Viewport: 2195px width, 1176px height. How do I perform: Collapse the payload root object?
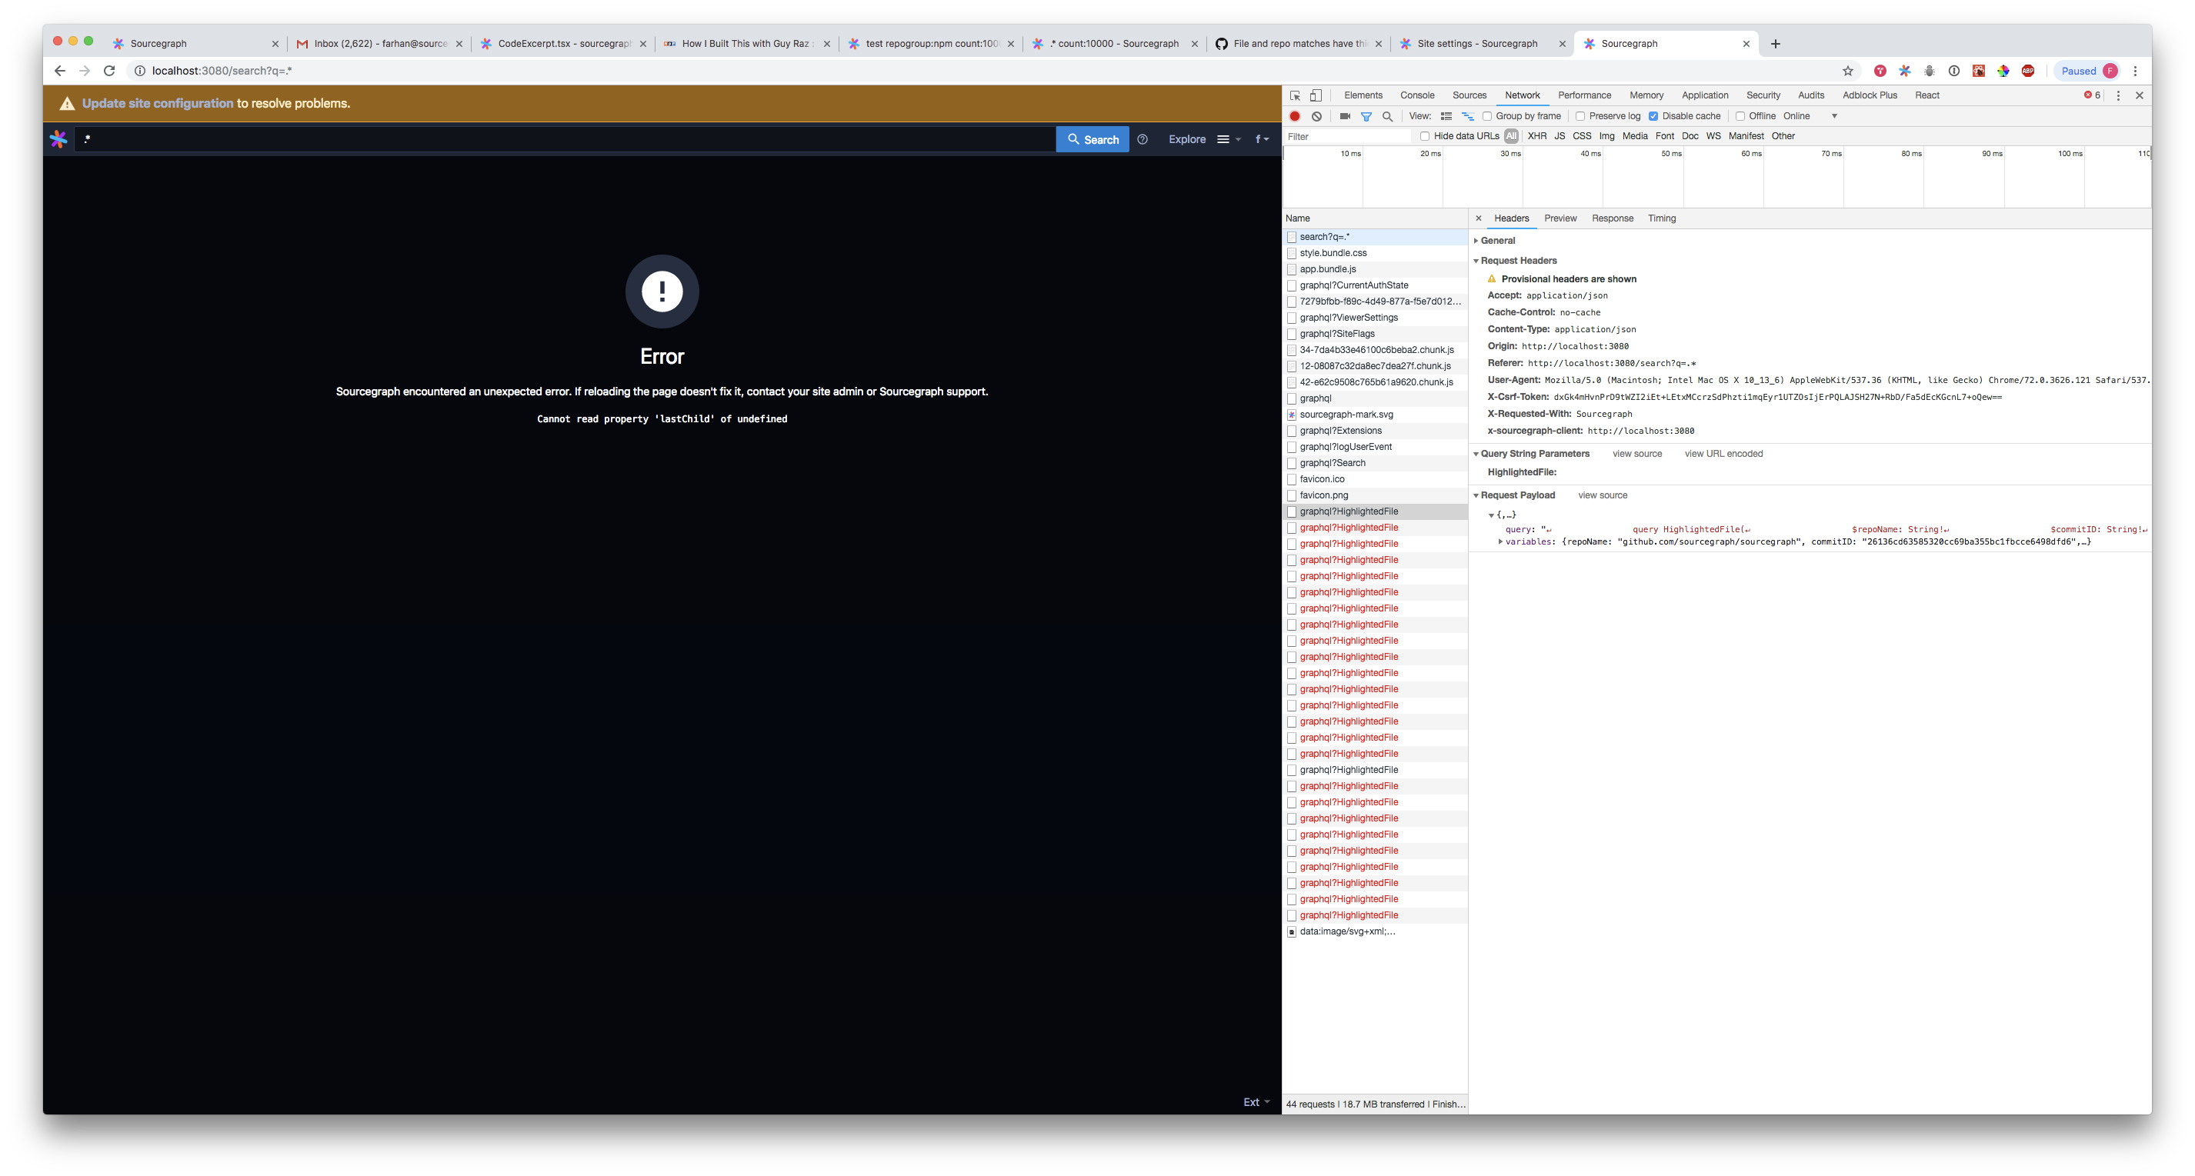[x=1491, y=515]
